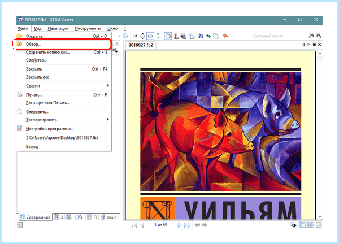The image size is (339, 244).
Task: Select the text selection tool
Action: (x=176, y=36)
